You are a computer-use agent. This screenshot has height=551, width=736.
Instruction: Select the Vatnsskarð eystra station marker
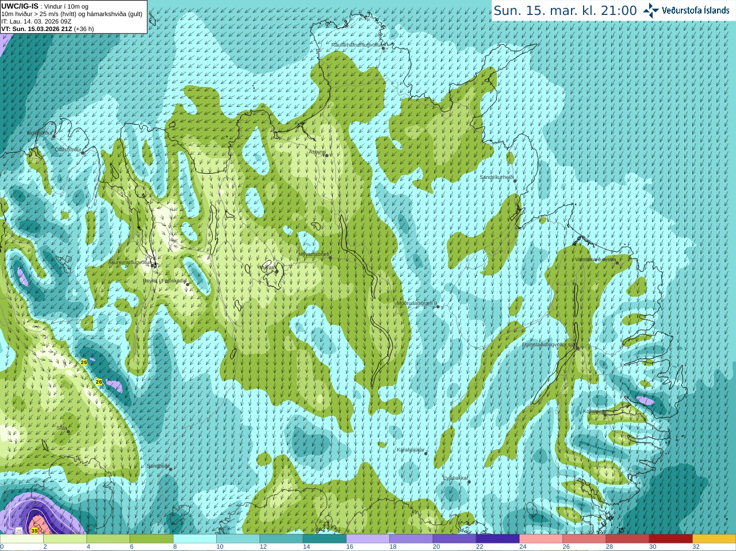pyautogui.click(x=618, y=263)
